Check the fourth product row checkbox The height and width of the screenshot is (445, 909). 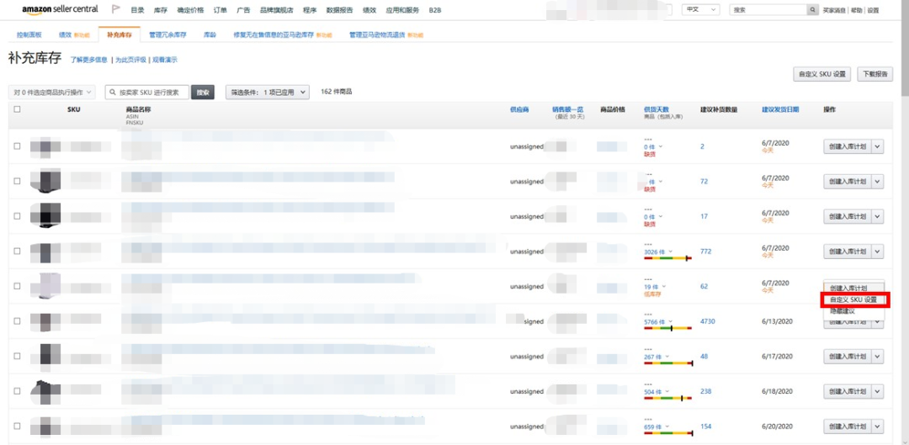pyautogui.click(x=17, y=252)
